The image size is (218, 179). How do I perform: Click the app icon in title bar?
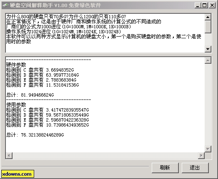tap(5, 5)
